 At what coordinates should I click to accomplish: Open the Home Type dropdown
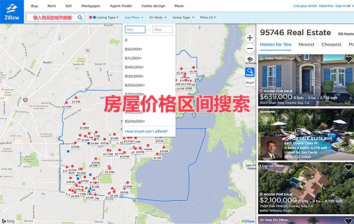click(x=183, y=17)
